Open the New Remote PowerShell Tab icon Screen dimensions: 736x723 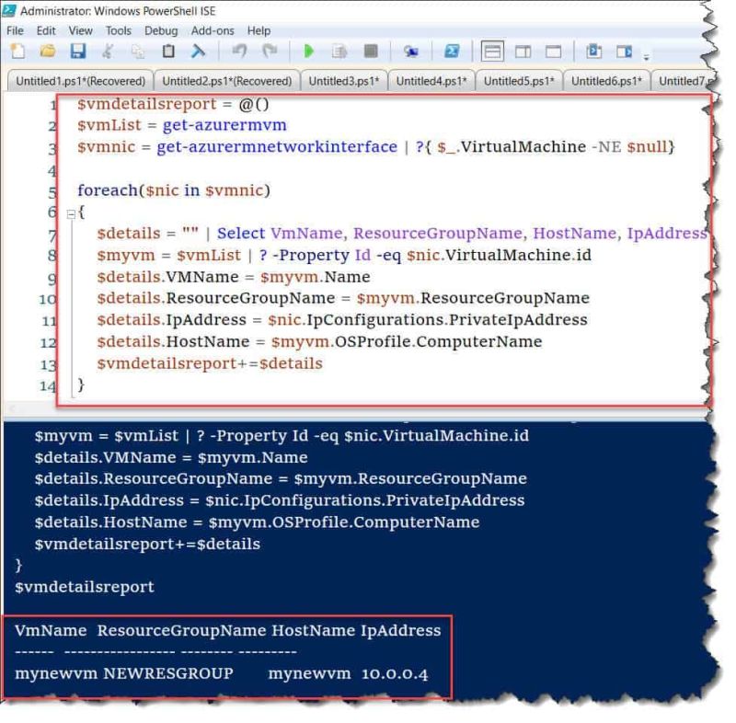[x=411, y=52]
